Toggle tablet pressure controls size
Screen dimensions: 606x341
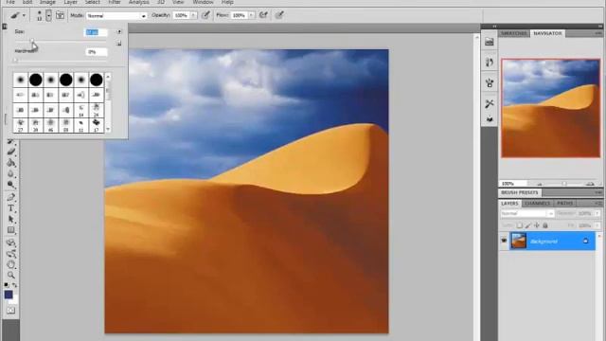tap(279, 15)
